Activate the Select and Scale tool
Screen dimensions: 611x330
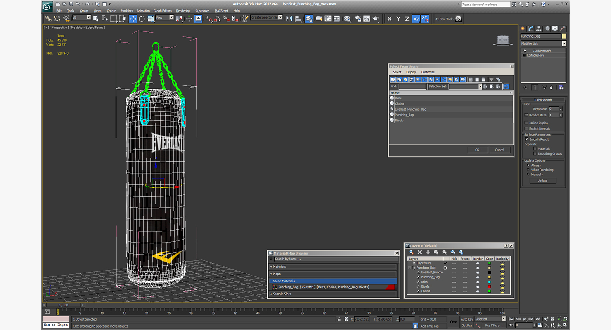point(151,19)
